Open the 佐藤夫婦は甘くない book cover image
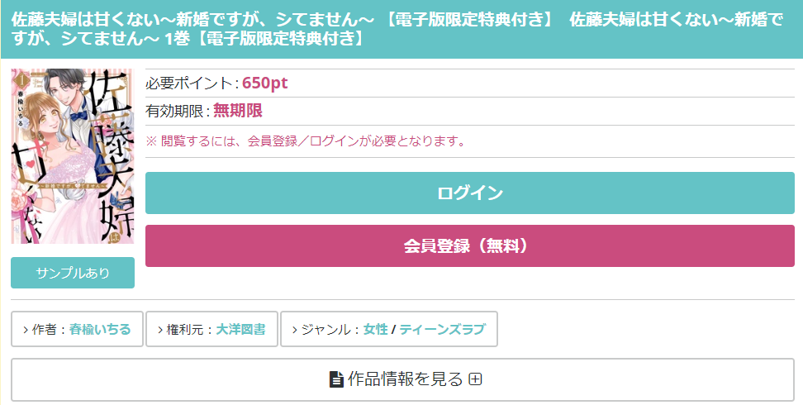The width and height of the screenshot is (803, 405). click(x=72, y=156)
